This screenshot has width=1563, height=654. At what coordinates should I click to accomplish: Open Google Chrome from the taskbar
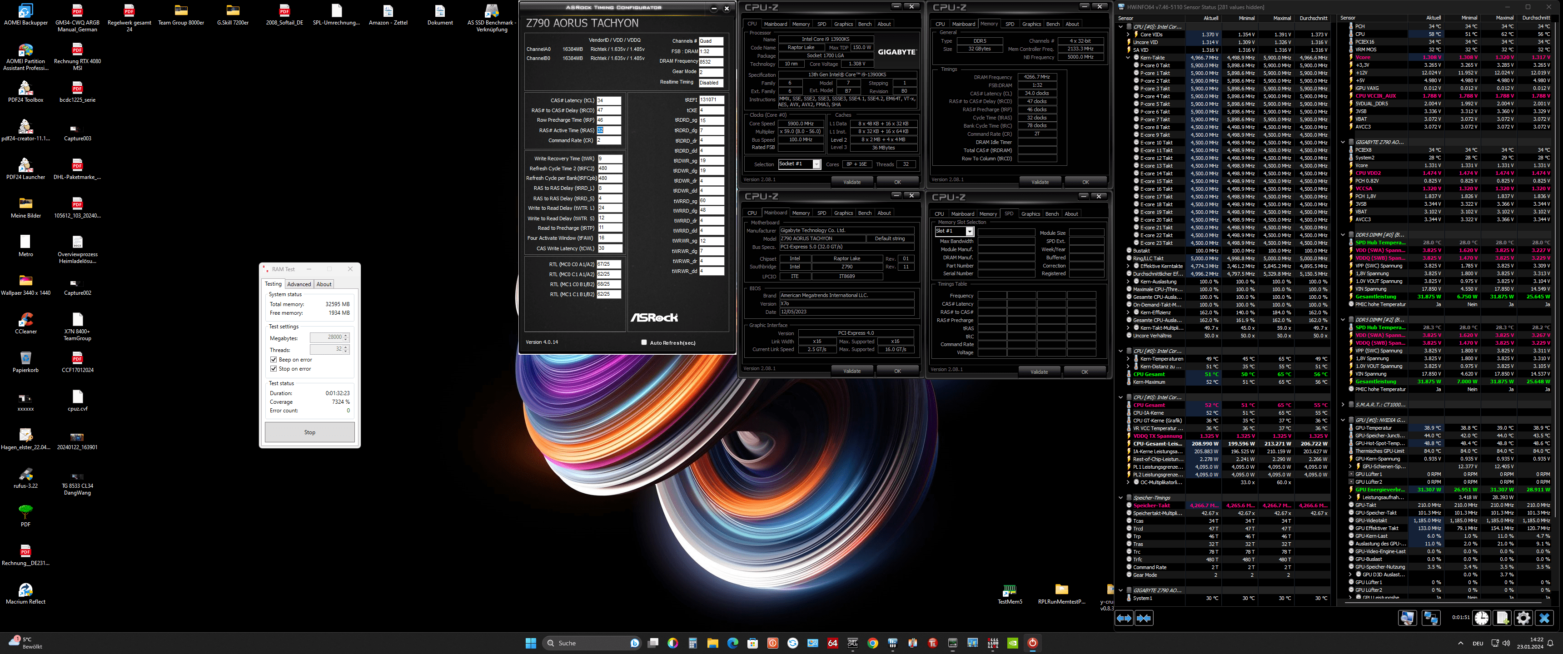tap(872, 643)
